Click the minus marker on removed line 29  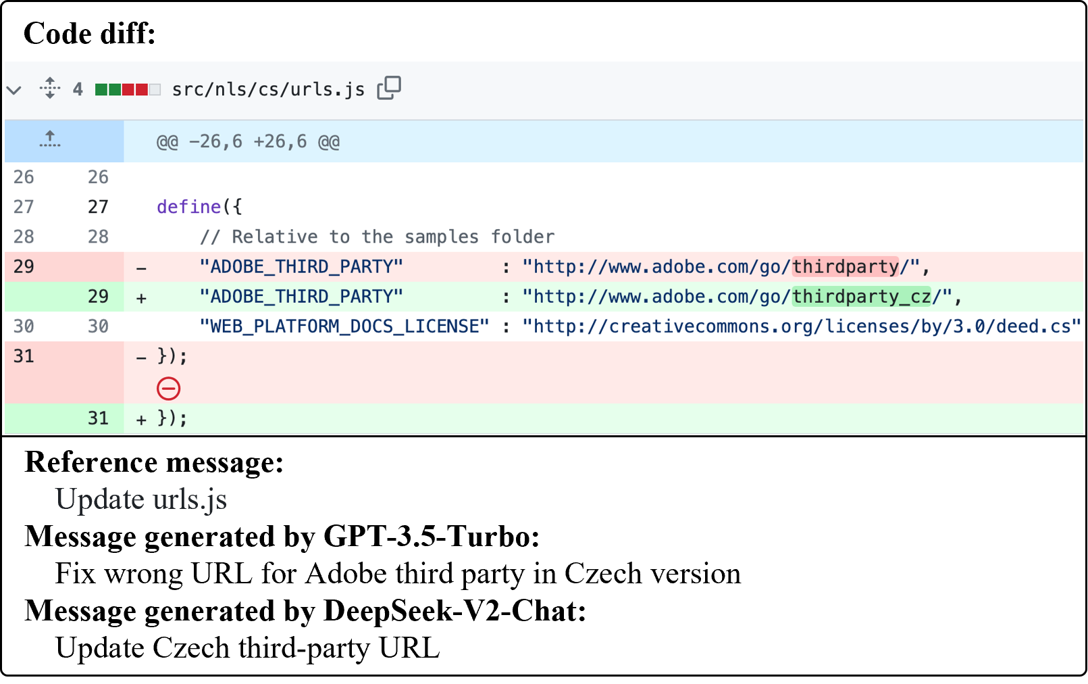[x=141, y=268]
